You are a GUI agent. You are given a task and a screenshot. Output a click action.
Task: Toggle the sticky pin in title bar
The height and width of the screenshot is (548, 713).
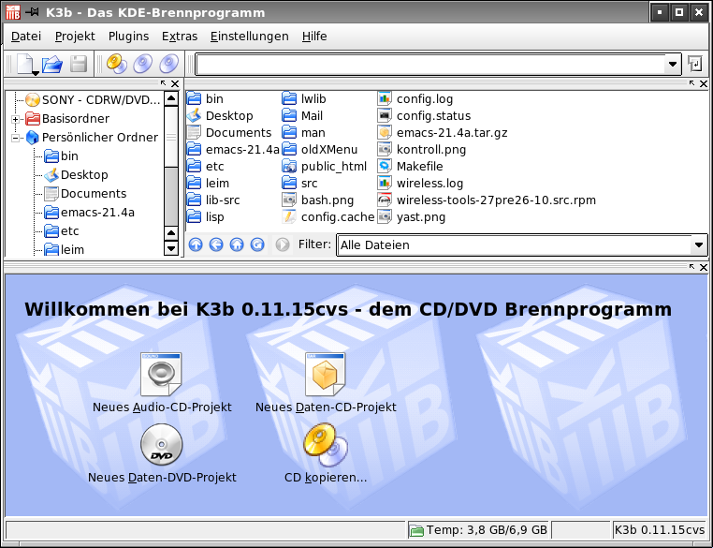point(32,12)
